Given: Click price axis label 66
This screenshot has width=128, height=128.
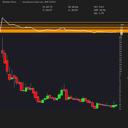Looking at the screenshot, I should tap(120, 87).
